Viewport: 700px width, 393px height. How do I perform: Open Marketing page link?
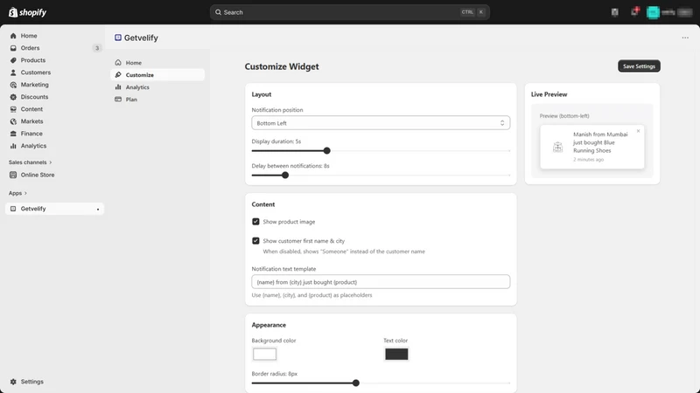pos(34,85)
